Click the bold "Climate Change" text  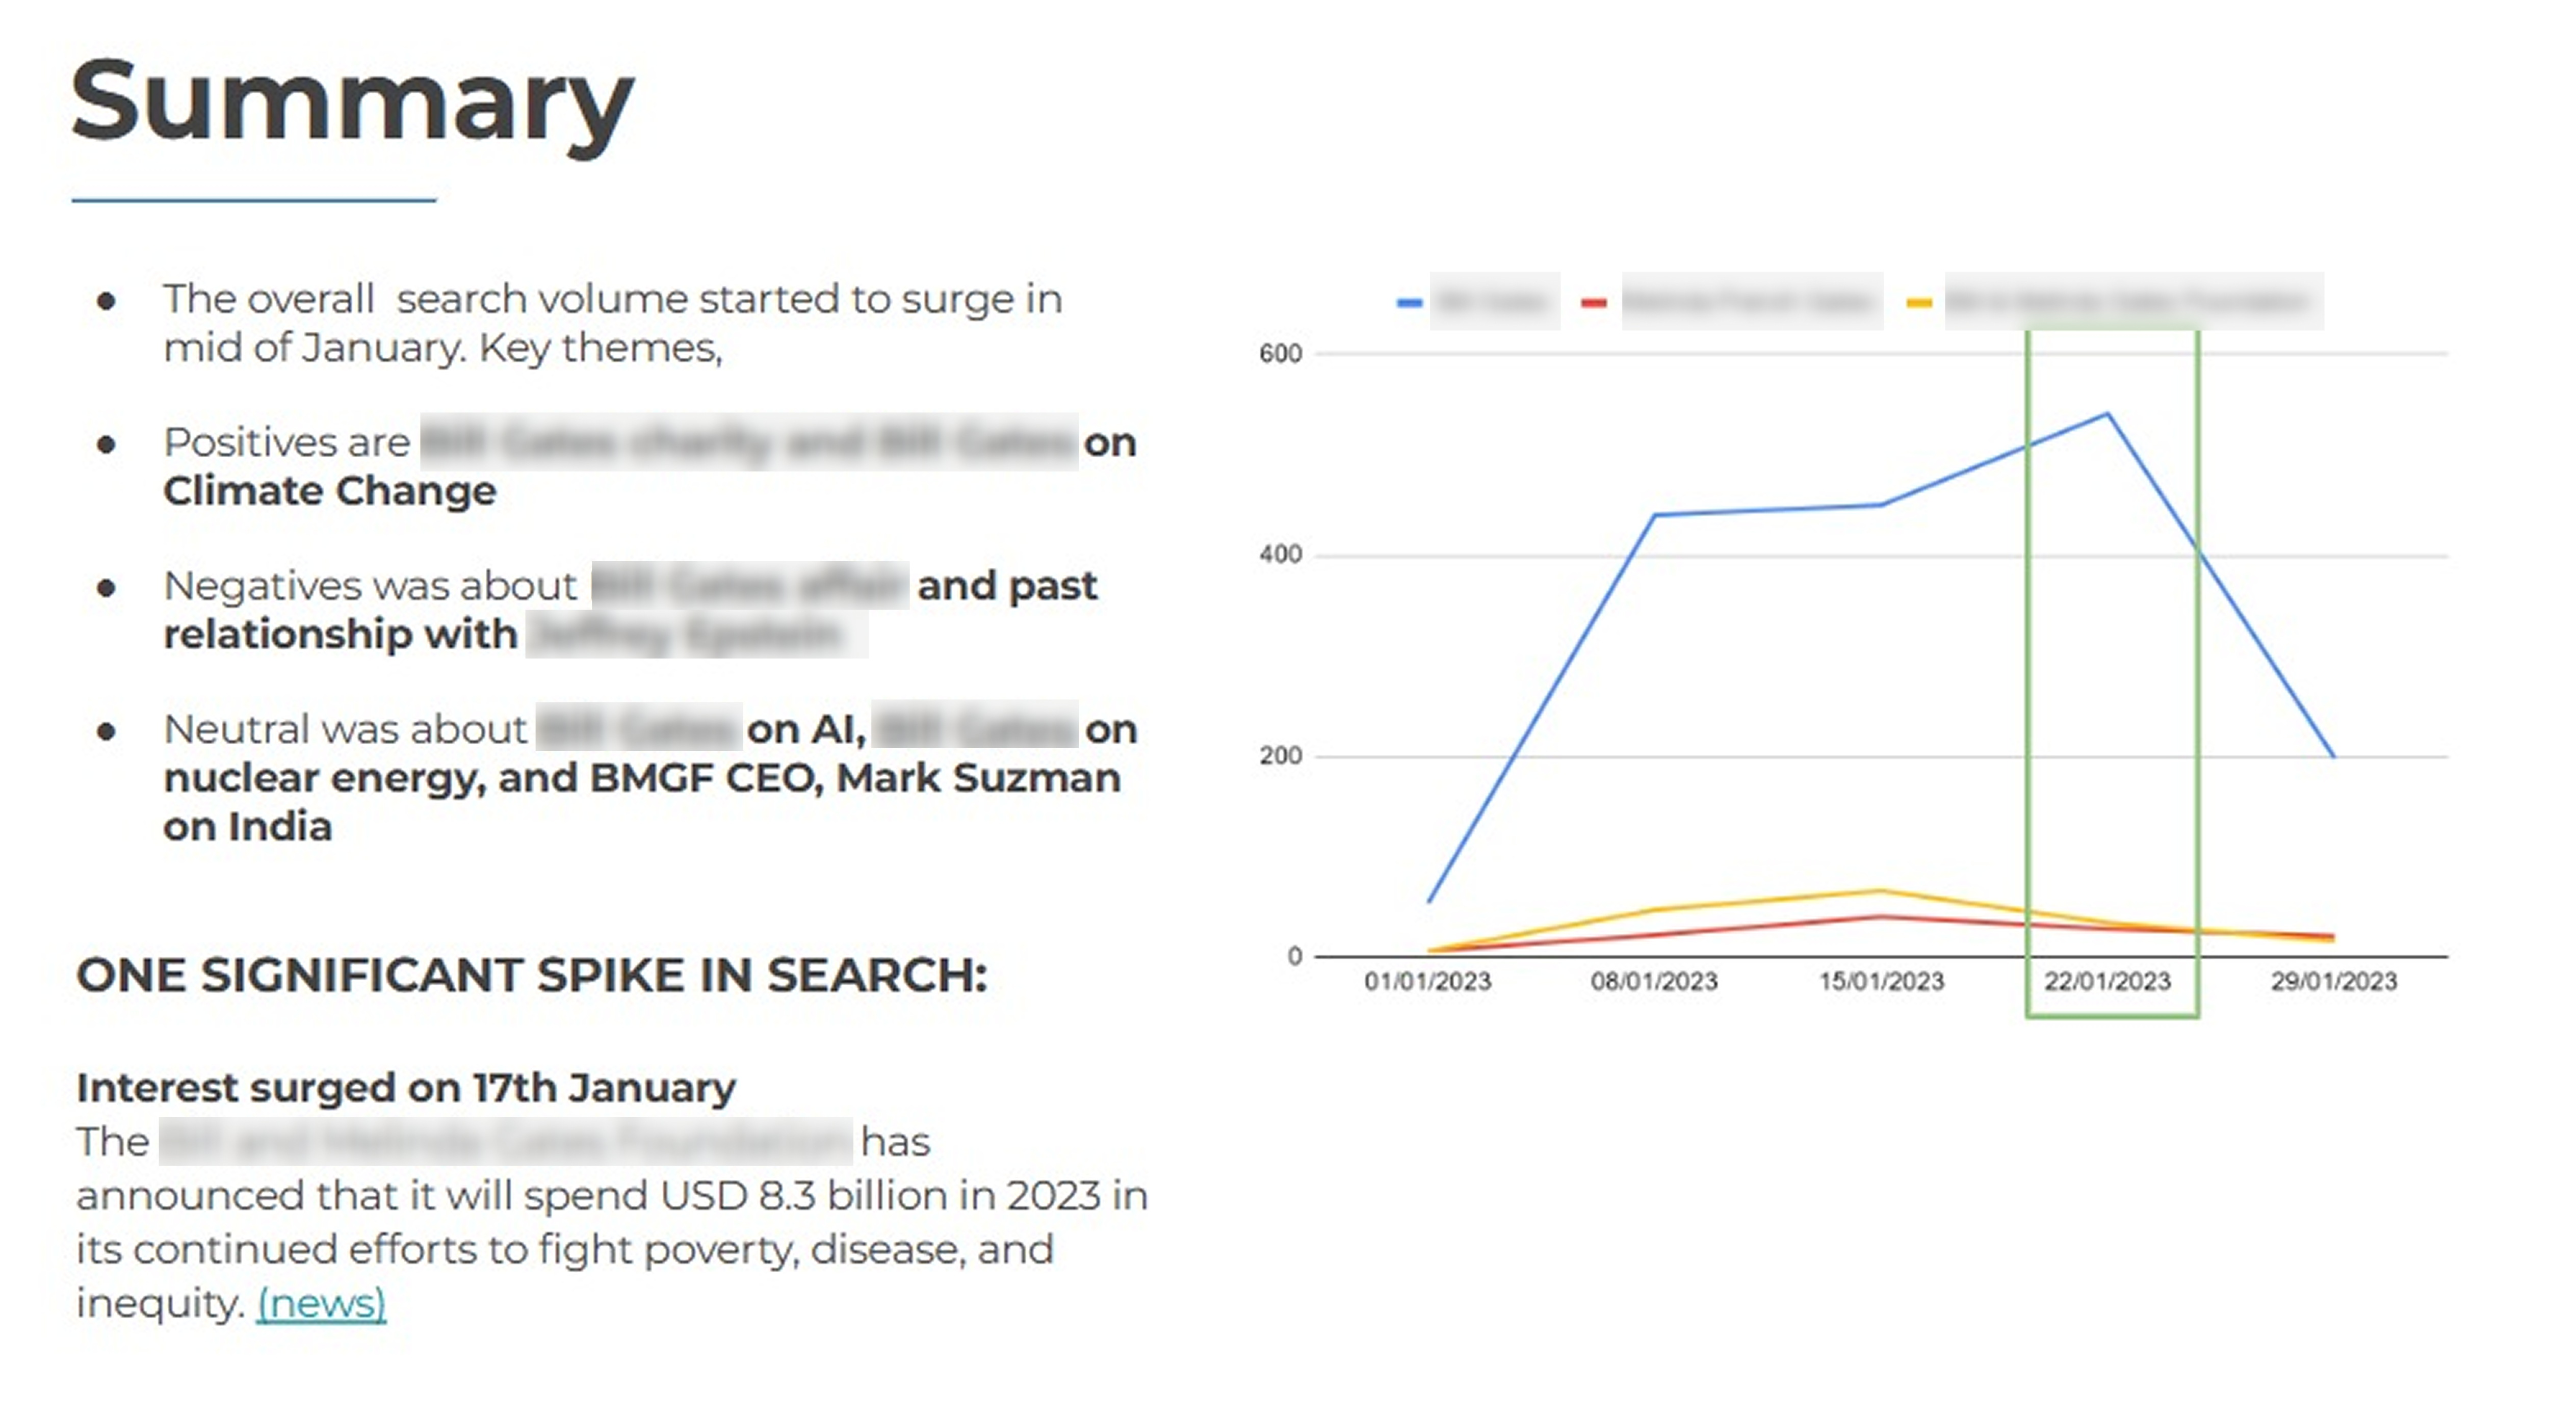(330, 491)
